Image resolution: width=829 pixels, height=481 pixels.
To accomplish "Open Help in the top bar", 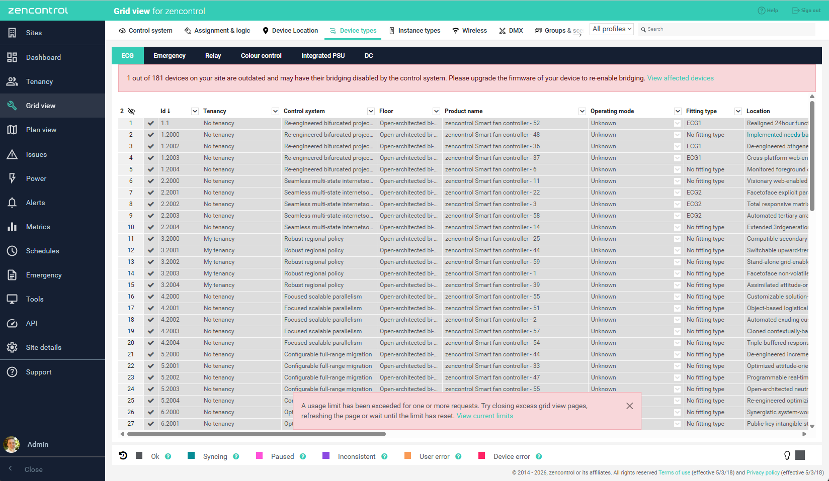I will [x=768, y=11].
